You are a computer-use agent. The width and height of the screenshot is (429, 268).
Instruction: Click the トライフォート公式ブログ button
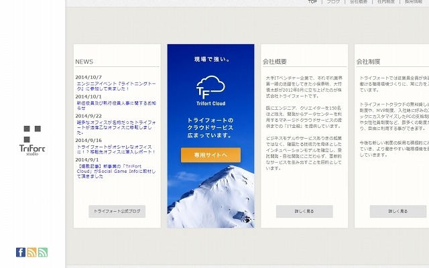pyautogui.click(x=117, y=212)
